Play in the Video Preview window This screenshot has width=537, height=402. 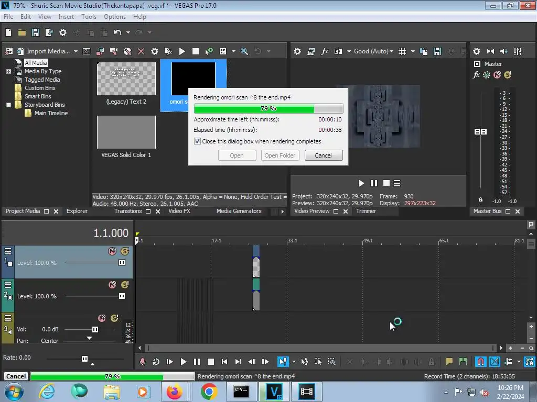361,184
